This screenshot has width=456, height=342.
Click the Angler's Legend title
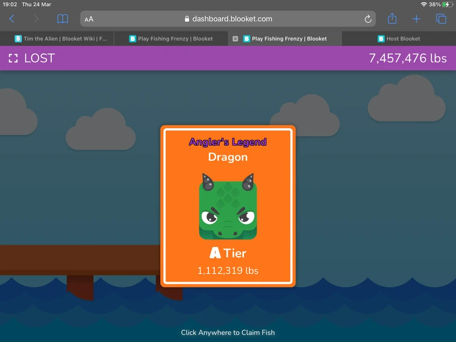[228, 142]
